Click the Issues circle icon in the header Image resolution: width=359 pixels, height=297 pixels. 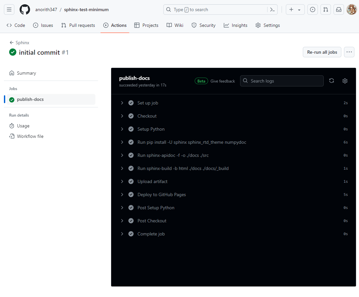pos(312,9)
